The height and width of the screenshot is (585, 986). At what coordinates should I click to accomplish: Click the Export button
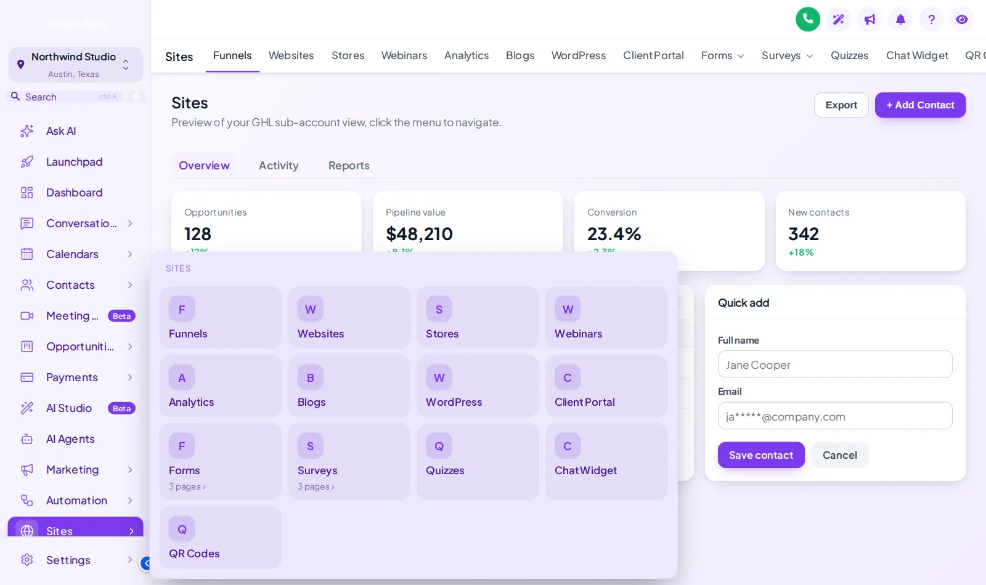(x=841, y=105)
